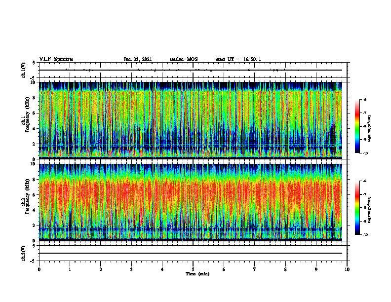Click the "8" tick on the time axis

pyautogui.click(x=285, y=269)
